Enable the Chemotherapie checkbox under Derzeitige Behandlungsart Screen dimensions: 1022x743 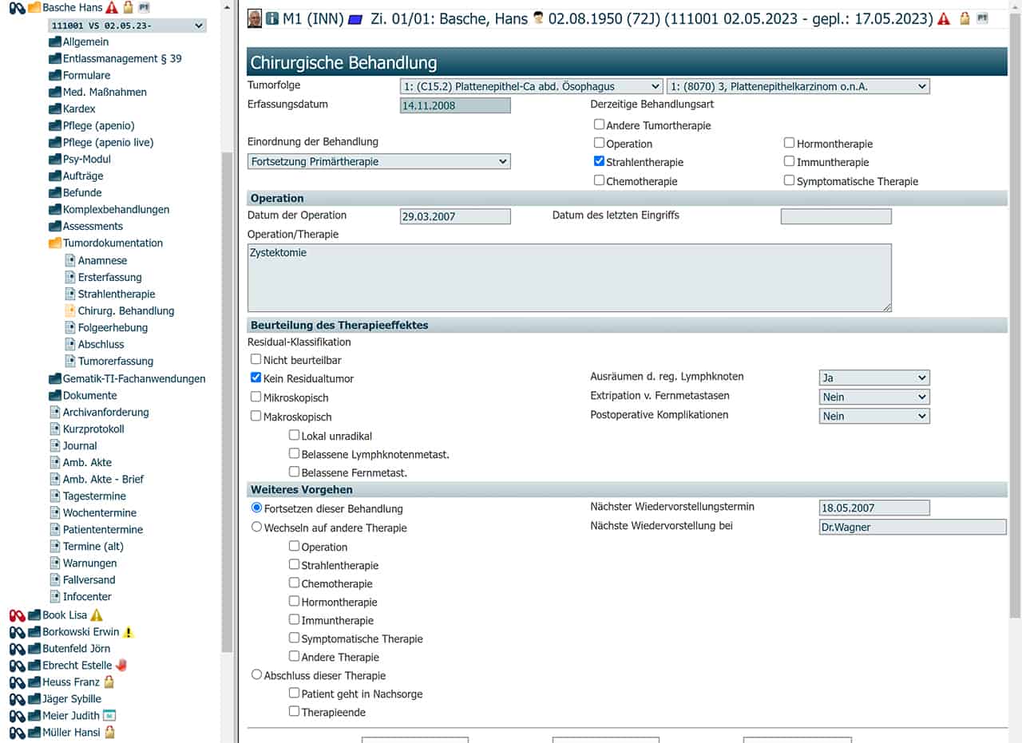599,180
